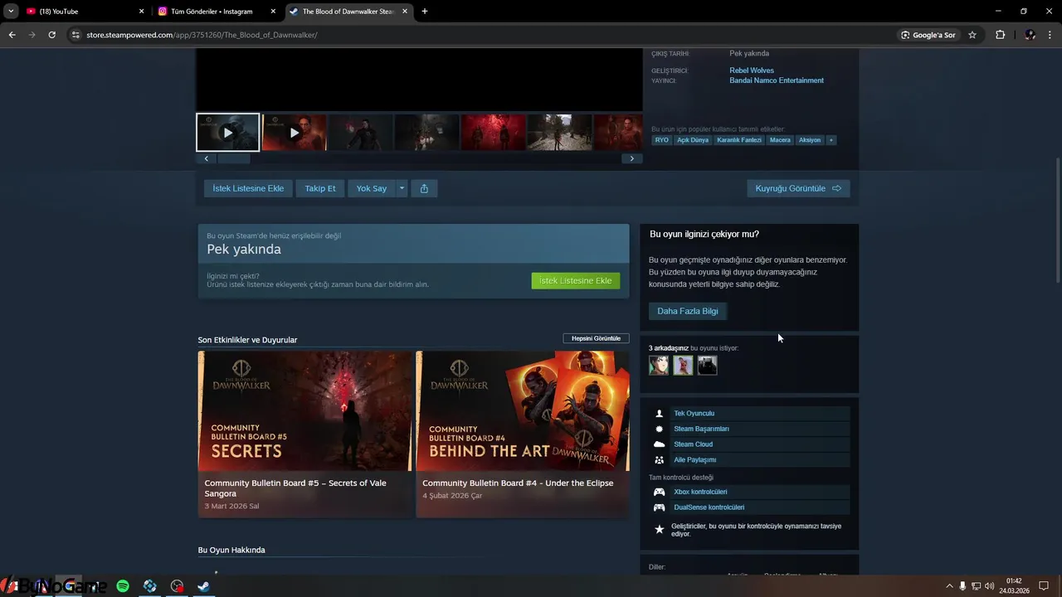Open volume control in system tray
This screenshot has width=1062, height=597.
click(x=989, y=586)
